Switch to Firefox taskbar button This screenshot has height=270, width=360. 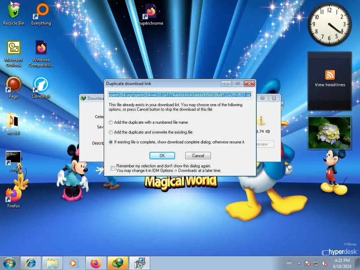click(x=96, y=263)
